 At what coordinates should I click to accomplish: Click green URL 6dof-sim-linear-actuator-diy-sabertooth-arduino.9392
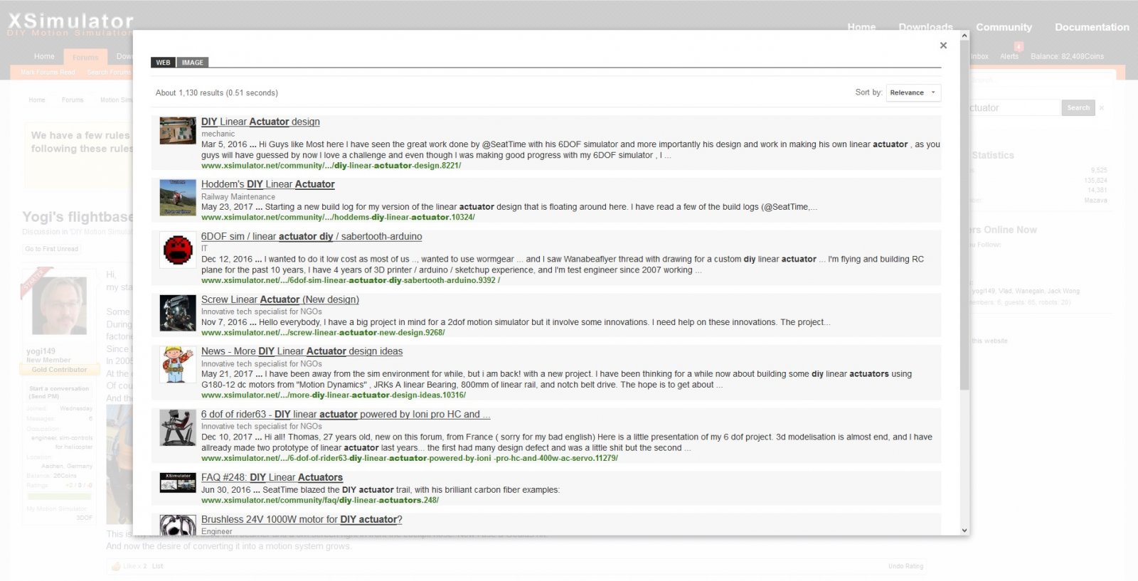pyautogui.click(x=351, y=281)
